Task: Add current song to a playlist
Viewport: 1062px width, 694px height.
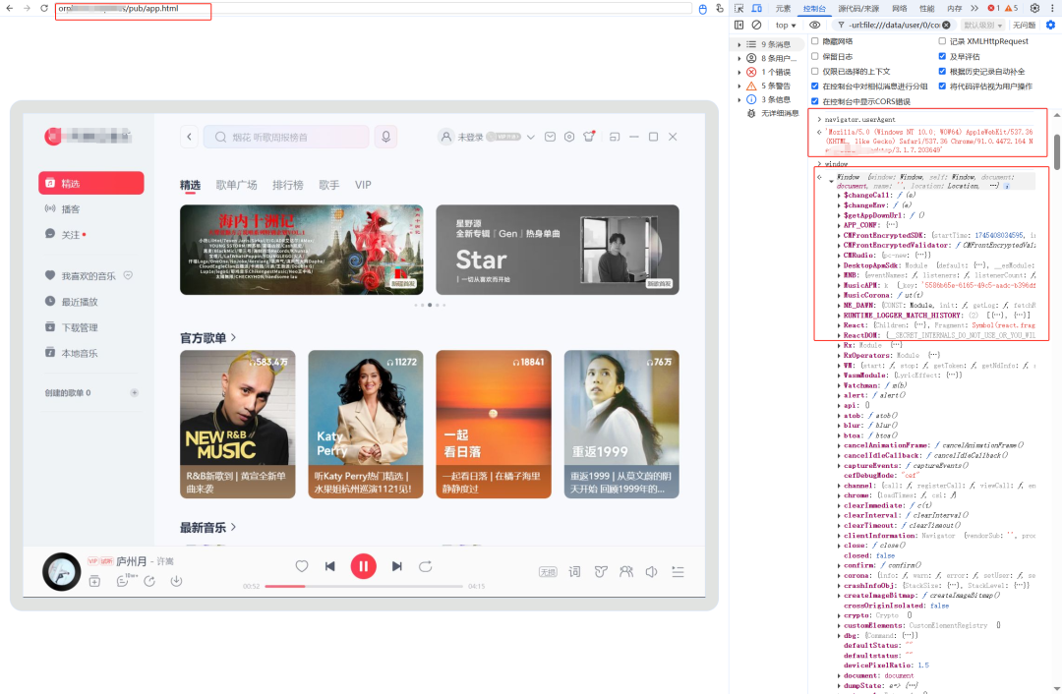Action: coord(94,581)
